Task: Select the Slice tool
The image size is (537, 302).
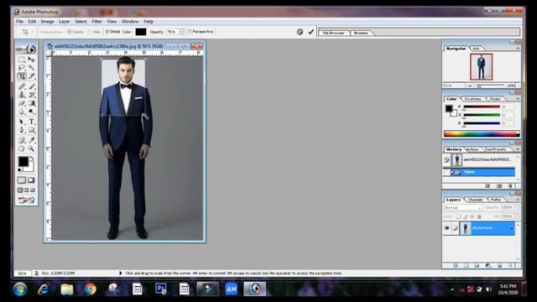Action: tap(32, 76)
